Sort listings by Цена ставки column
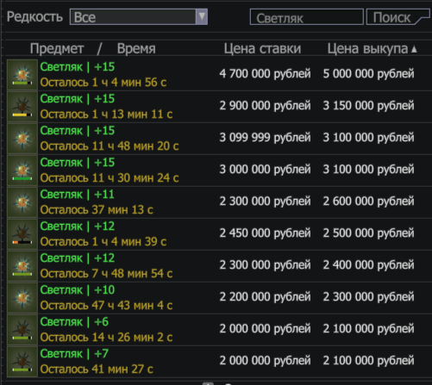Image resolution: width=432 pixels, height=385 pixels. point(262,48)
